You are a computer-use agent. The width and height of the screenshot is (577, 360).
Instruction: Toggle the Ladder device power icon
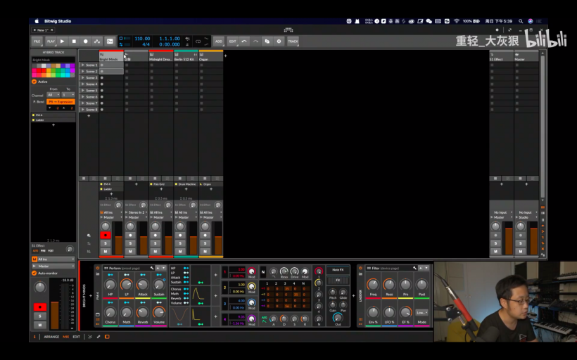pyautogui.click(x=360, y=268)
